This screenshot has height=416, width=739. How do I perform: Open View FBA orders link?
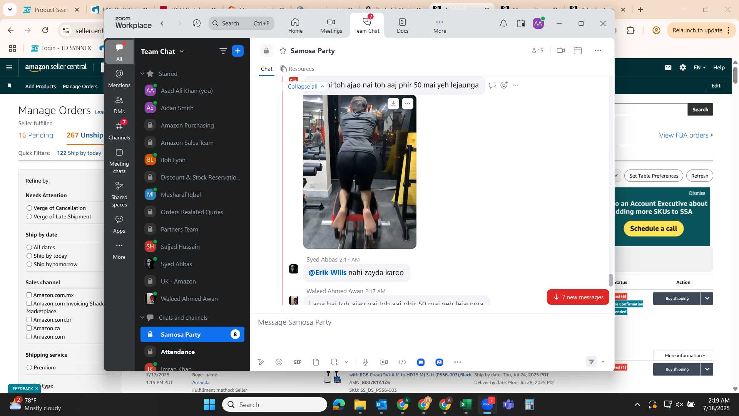click(x=686, y=135)
